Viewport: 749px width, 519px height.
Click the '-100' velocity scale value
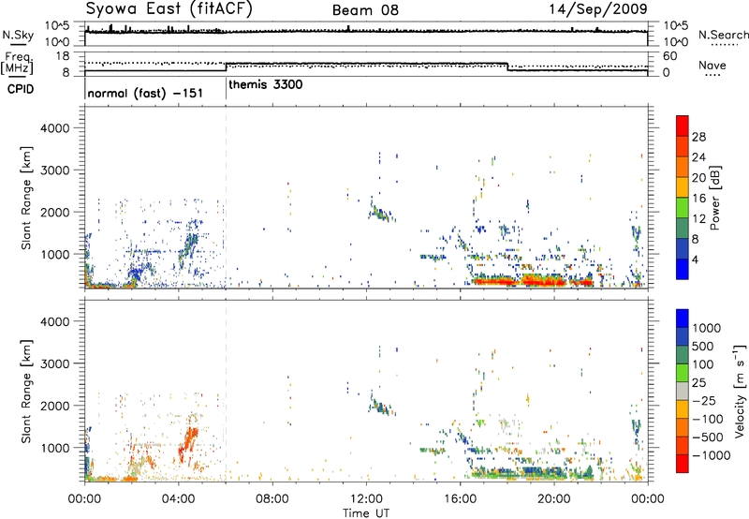click(708, 419)
